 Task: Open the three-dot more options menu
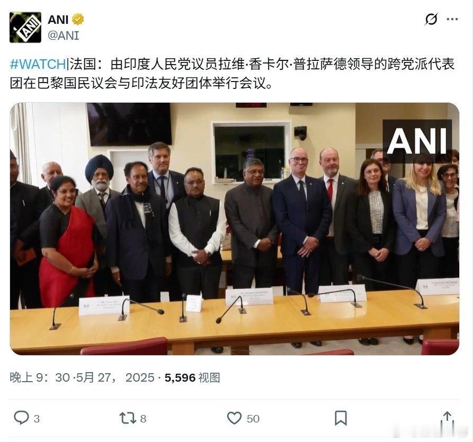(452, 19)
